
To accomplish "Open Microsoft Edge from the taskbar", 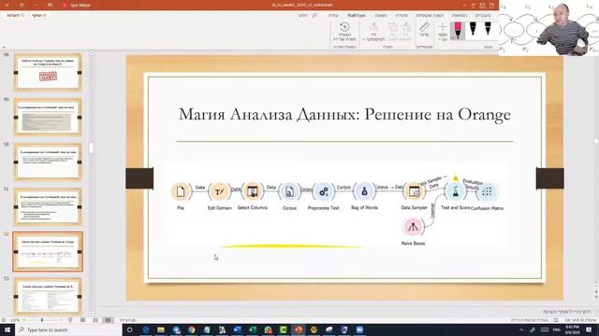I will click(146, 329).
